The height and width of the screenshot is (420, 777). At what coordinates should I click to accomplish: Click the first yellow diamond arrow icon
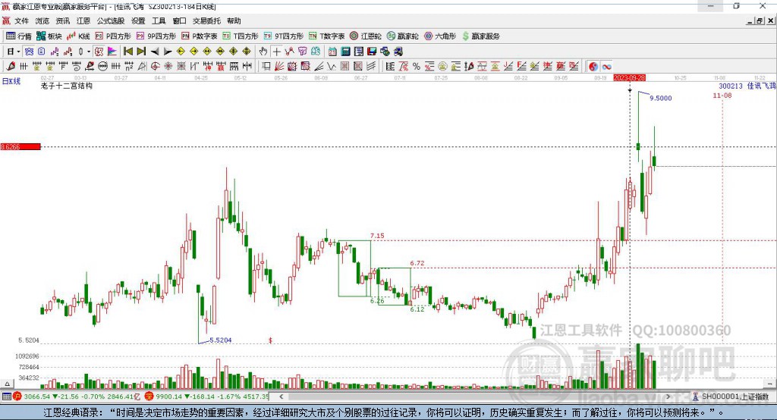coord(181,52)
